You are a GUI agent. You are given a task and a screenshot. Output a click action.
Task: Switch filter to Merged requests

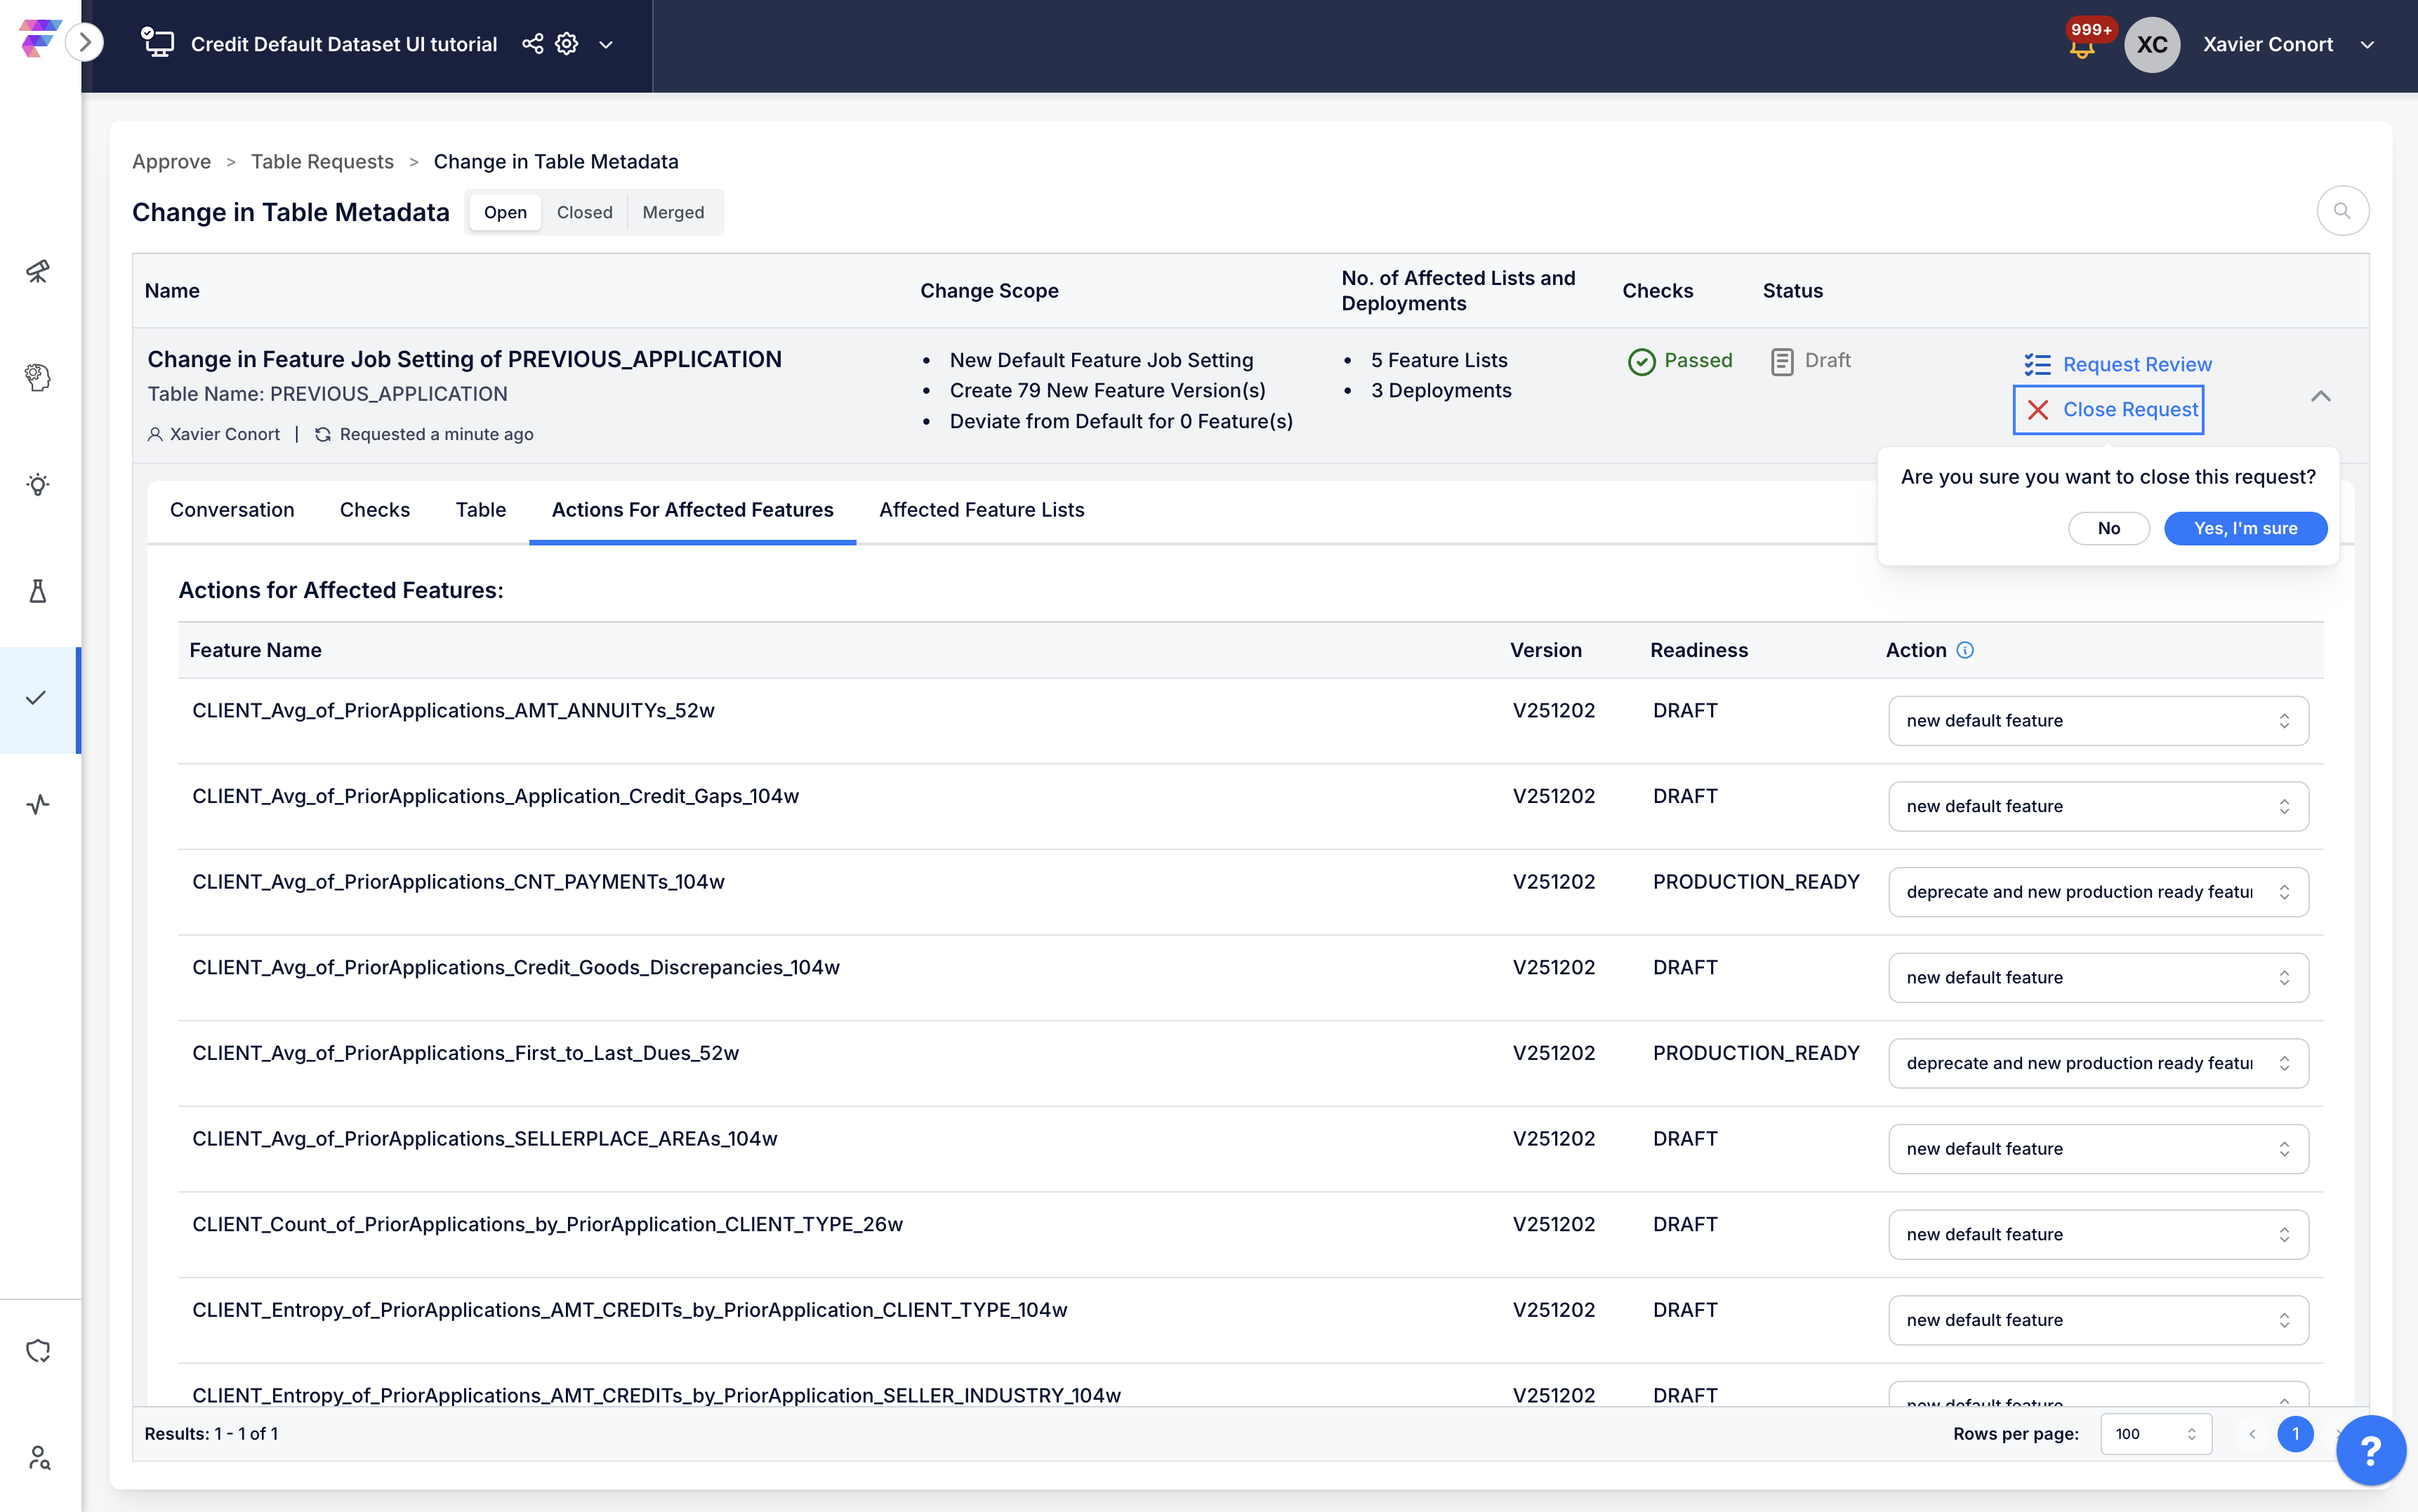pos(673,212)
